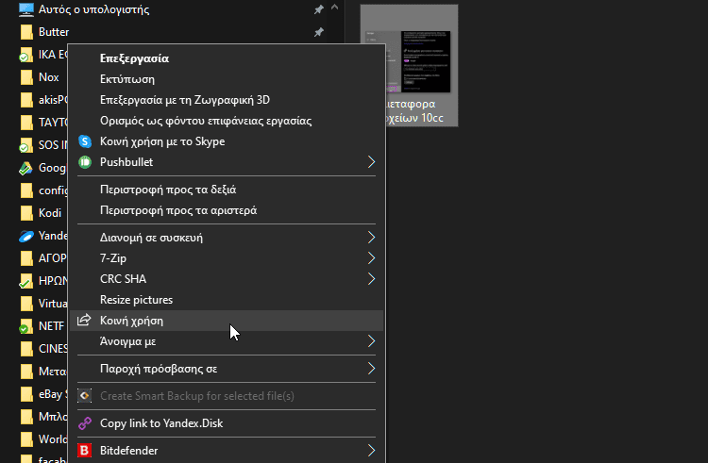
Task: Click the CINES folder icon
Action: pyautogui.click(x=26, y=349)
